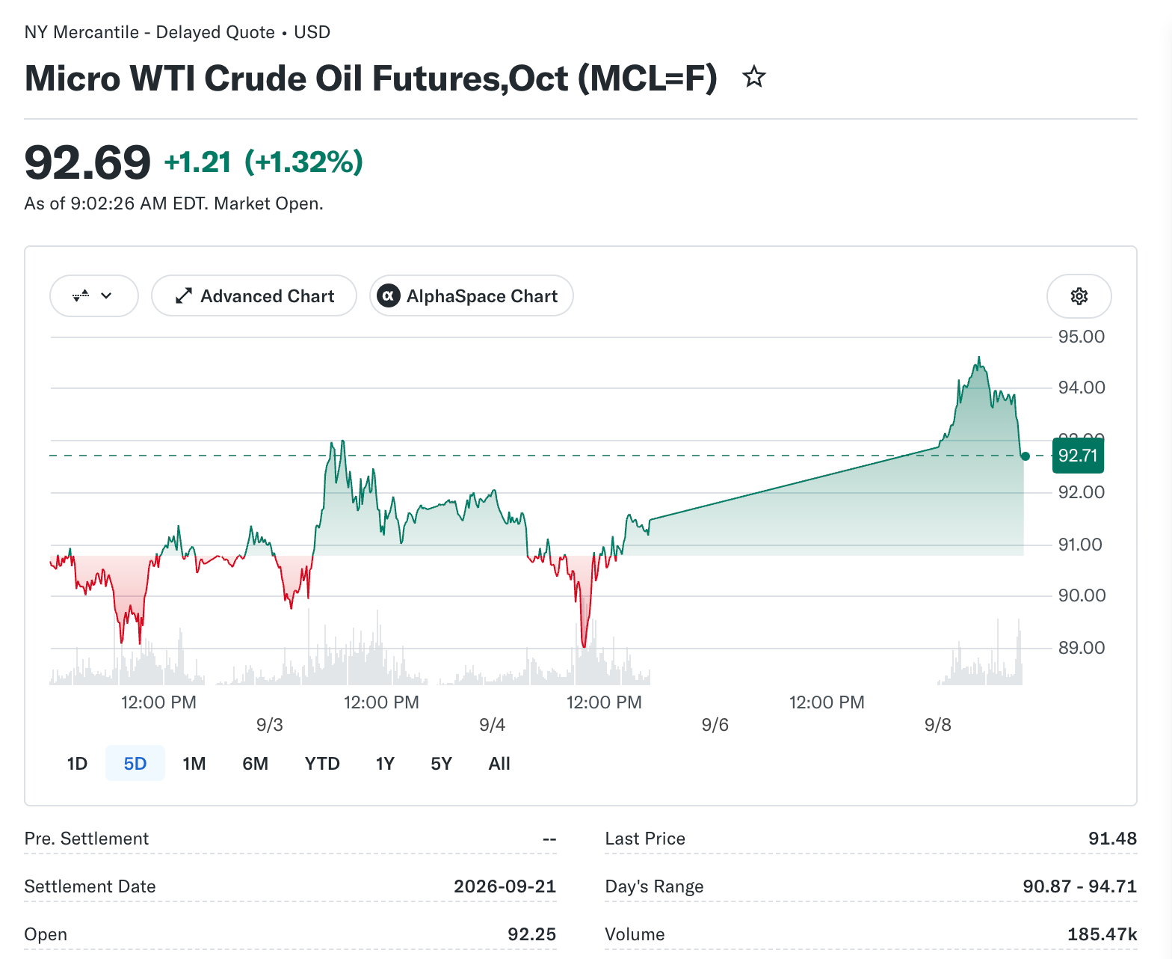
Task: Select the 1Y time range
Action: pos(385,764)
